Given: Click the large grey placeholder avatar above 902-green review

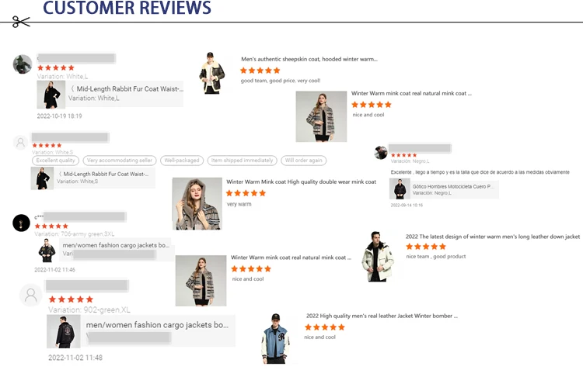Looking at the screenshot, I should pyautogui.click(x=31, y=296).
